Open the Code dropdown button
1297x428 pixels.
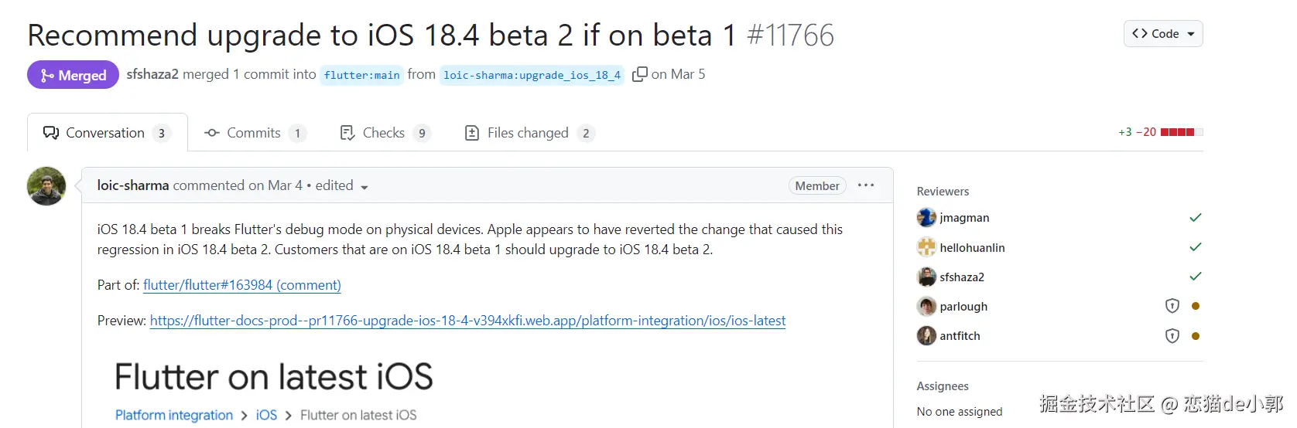(x=1163, y=34)
